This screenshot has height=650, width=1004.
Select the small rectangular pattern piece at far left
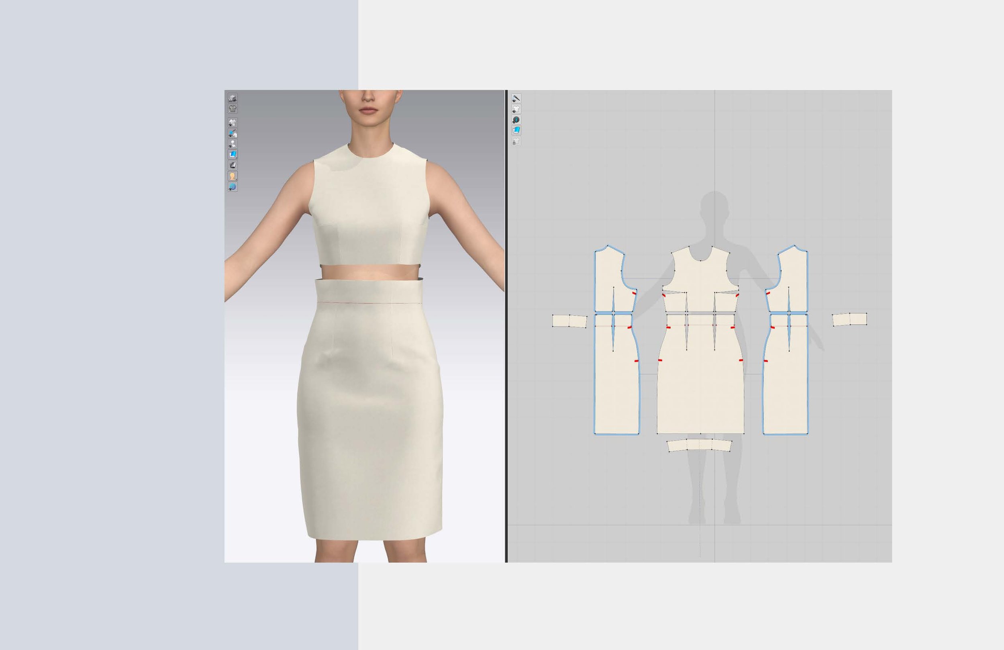(569, 321)
